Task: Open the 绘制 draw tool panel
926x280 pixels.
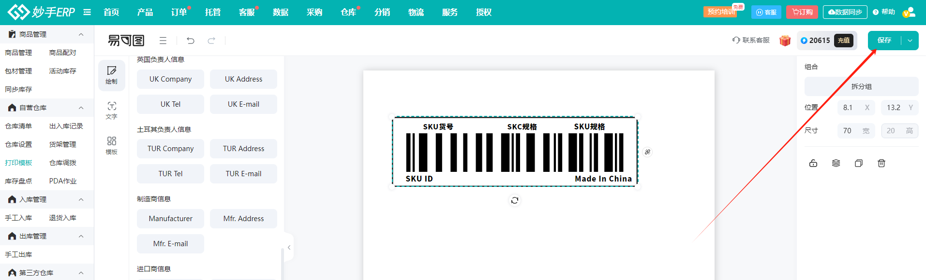Action: point(112,75)
